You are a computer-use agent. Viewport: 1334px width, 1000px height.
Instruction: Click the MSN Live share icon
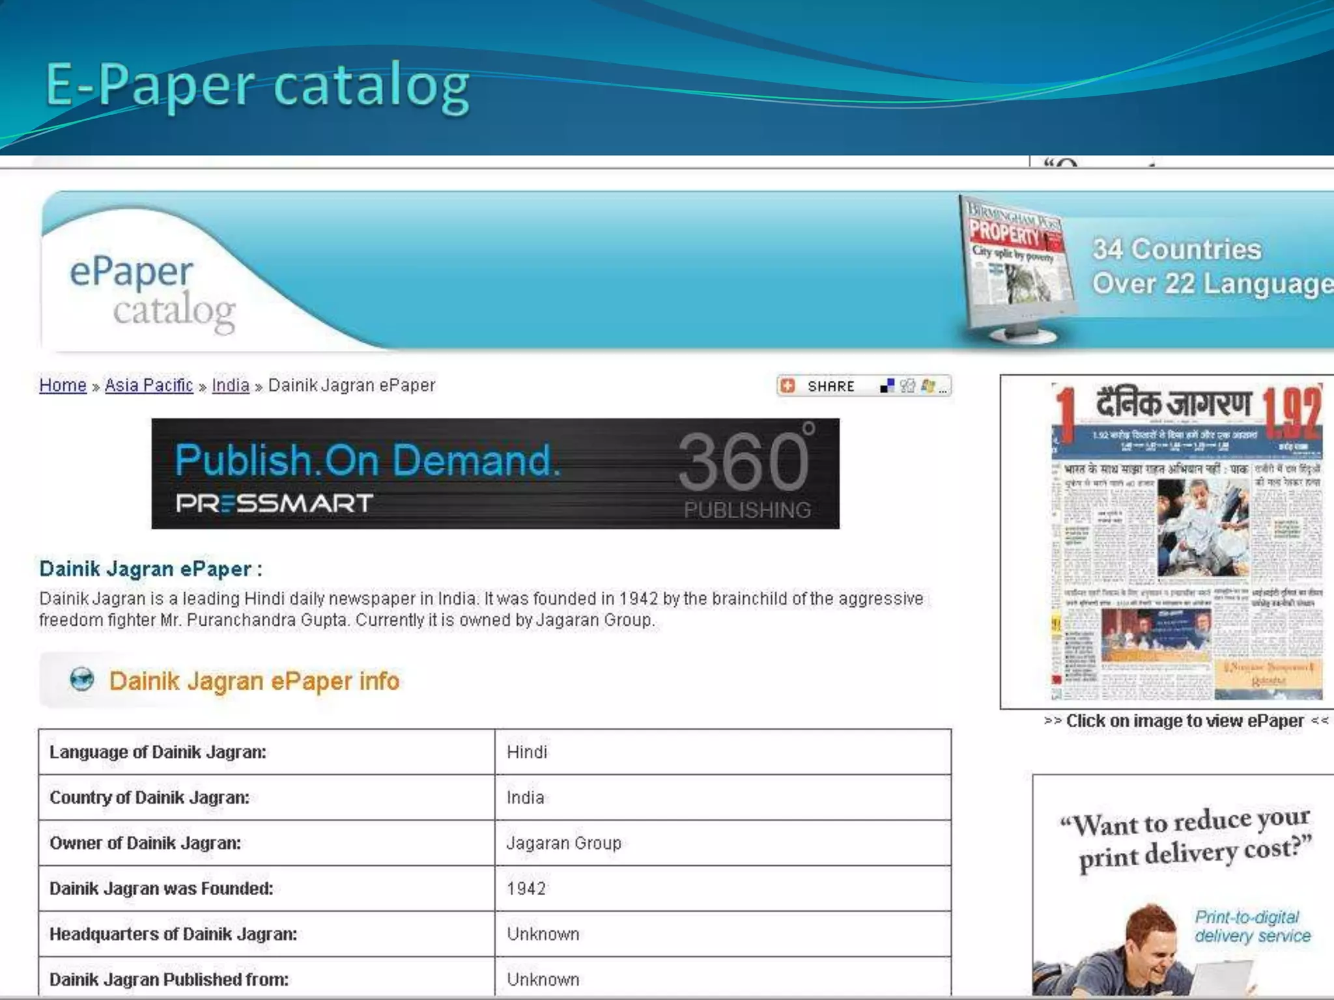[x=928, y=386]
